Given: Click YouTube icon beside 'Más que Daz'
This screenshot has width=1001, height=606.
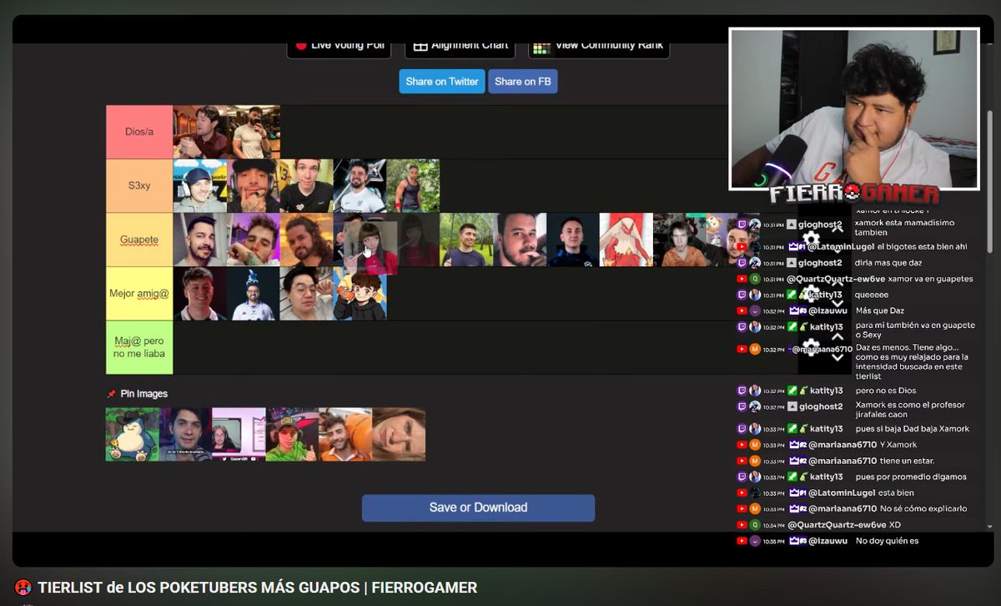Looking at the screenshot, I should click(742, 311).
